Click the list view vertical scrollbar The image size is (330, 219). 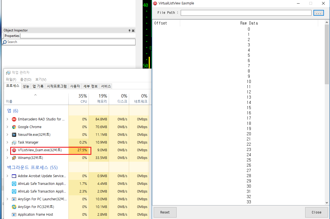point(327,110)
